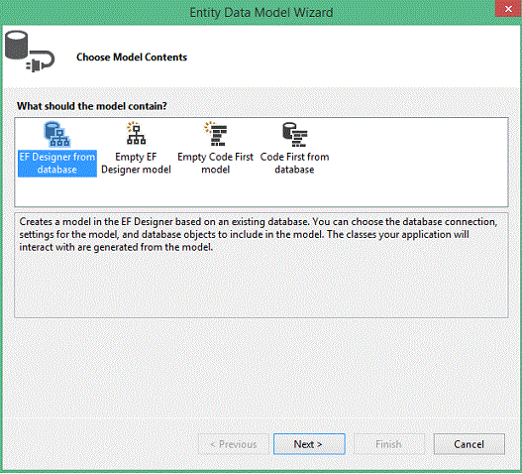The width and height of the screenshot is (522, 474).
Task: Pick the Empty Code First model icon
Action: (x=215, y=134)
